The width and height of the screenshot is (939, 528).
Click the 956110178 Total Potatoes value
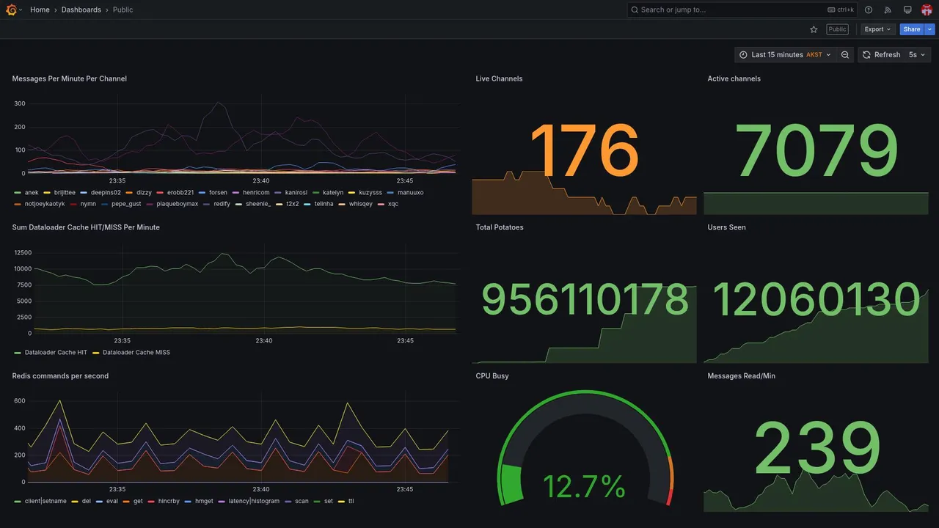(585, 299)
